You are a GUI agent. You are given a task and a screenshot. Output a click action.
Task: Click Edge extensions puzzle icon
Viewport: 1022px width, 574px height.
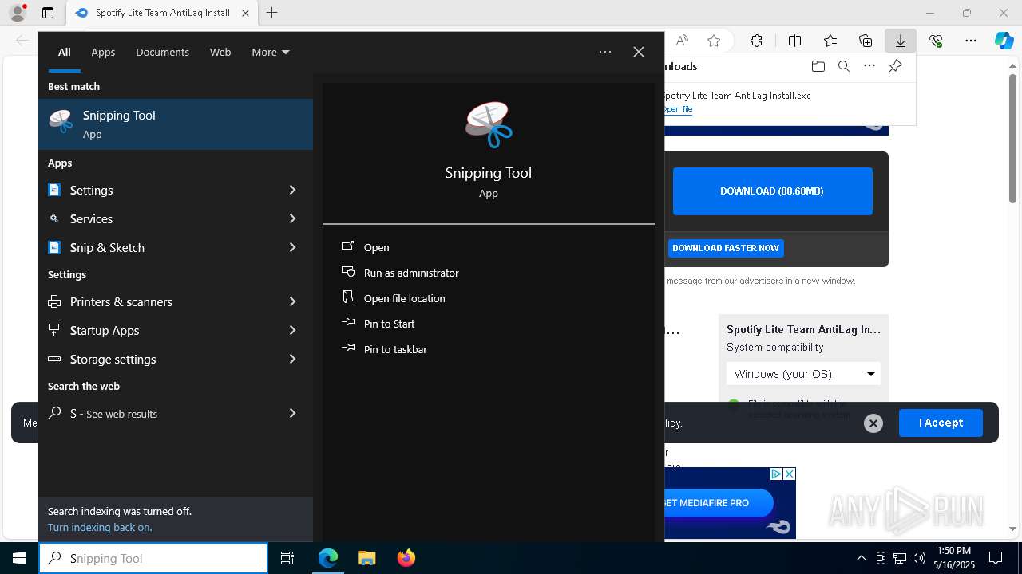[756, 41]
